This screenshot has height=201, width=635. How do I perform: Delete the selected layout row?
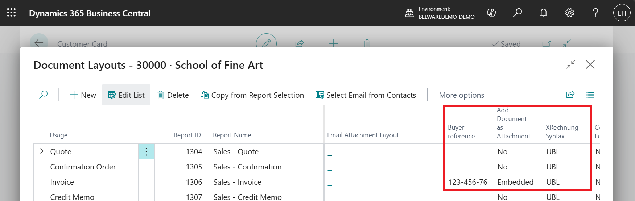point(173,95)
